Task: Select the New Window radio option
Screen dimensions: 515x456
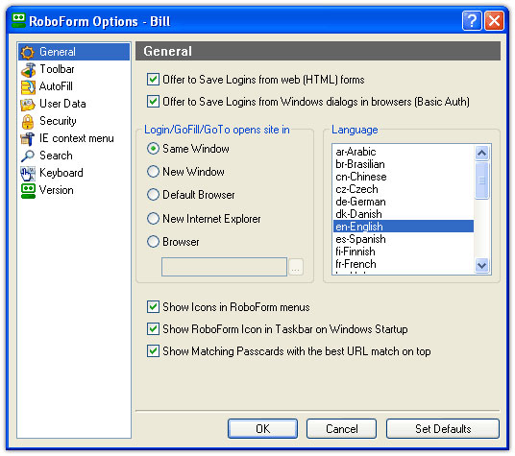Action: pos(153,172)
